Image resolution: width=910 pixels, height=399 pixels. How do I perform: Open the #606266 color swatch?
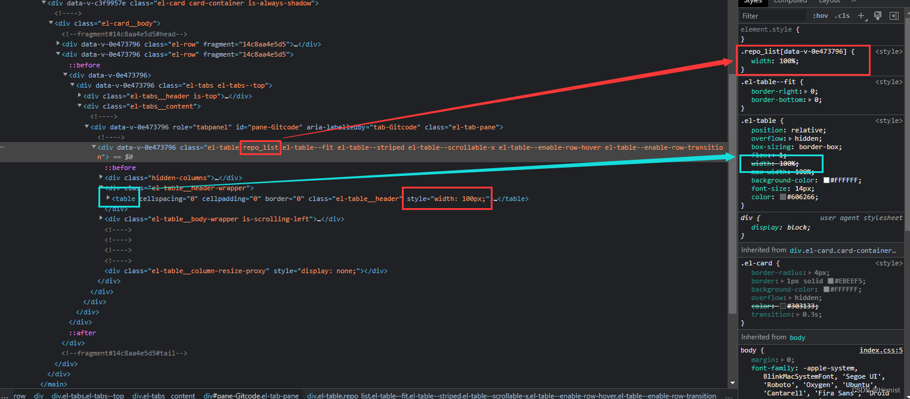784,197
